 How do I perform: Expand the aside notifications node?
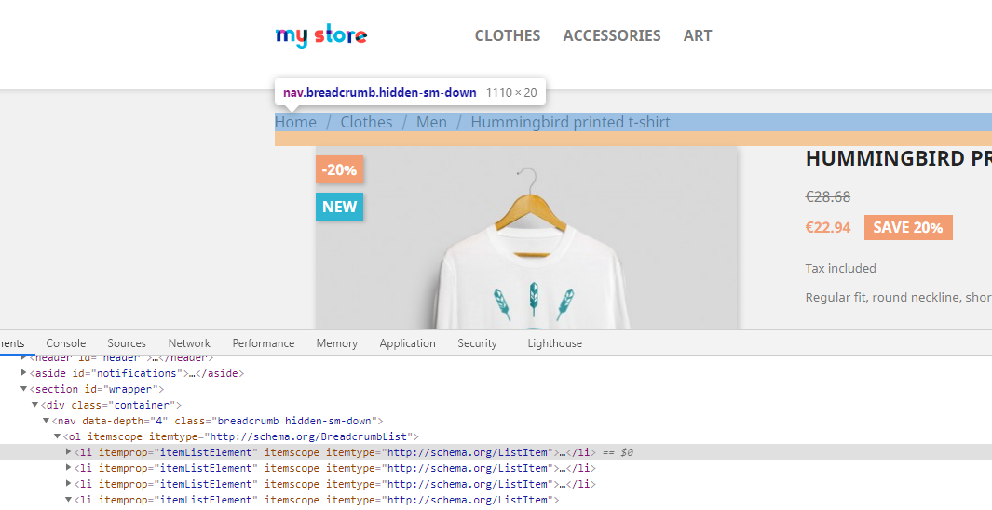[x=24, y=373]
